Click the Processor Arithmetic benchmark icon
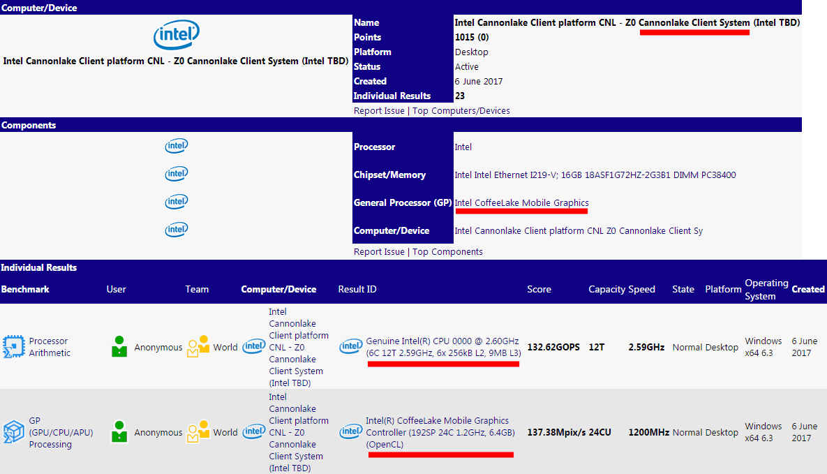The width and height of the screenshot is (827, 474). coord(13,347)
